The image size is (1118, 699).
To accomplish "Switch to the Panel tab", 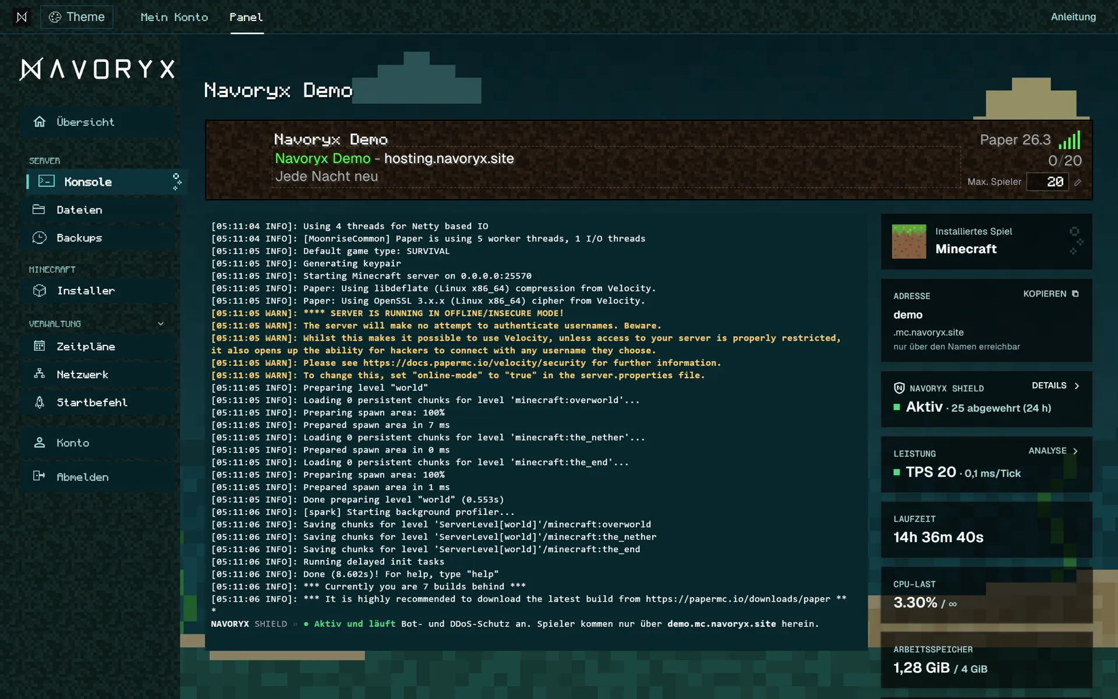I will click(x=246, y=17).
